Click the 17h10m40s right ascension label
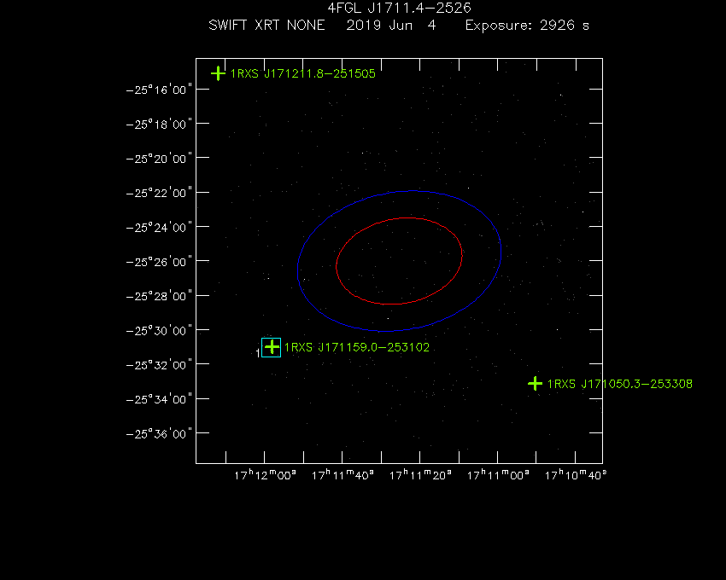The width and height of the screenshot is (726, 580). 576,475
